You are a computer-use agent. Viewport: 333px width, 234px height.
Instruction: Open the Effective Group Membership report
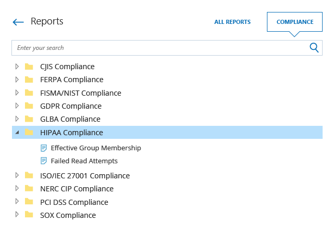(96, 148)
